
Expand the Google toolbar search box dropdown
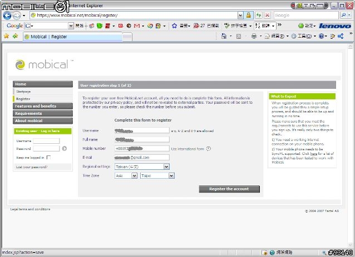[71, 26]
